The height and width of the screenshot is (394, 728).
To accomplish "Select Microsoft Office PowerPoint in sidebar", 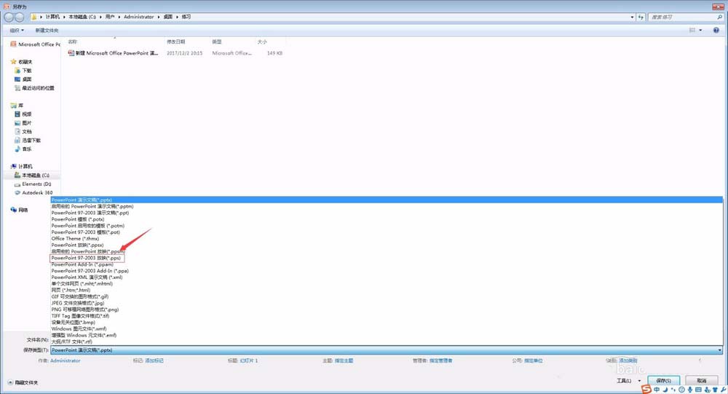I will [35, 44].
